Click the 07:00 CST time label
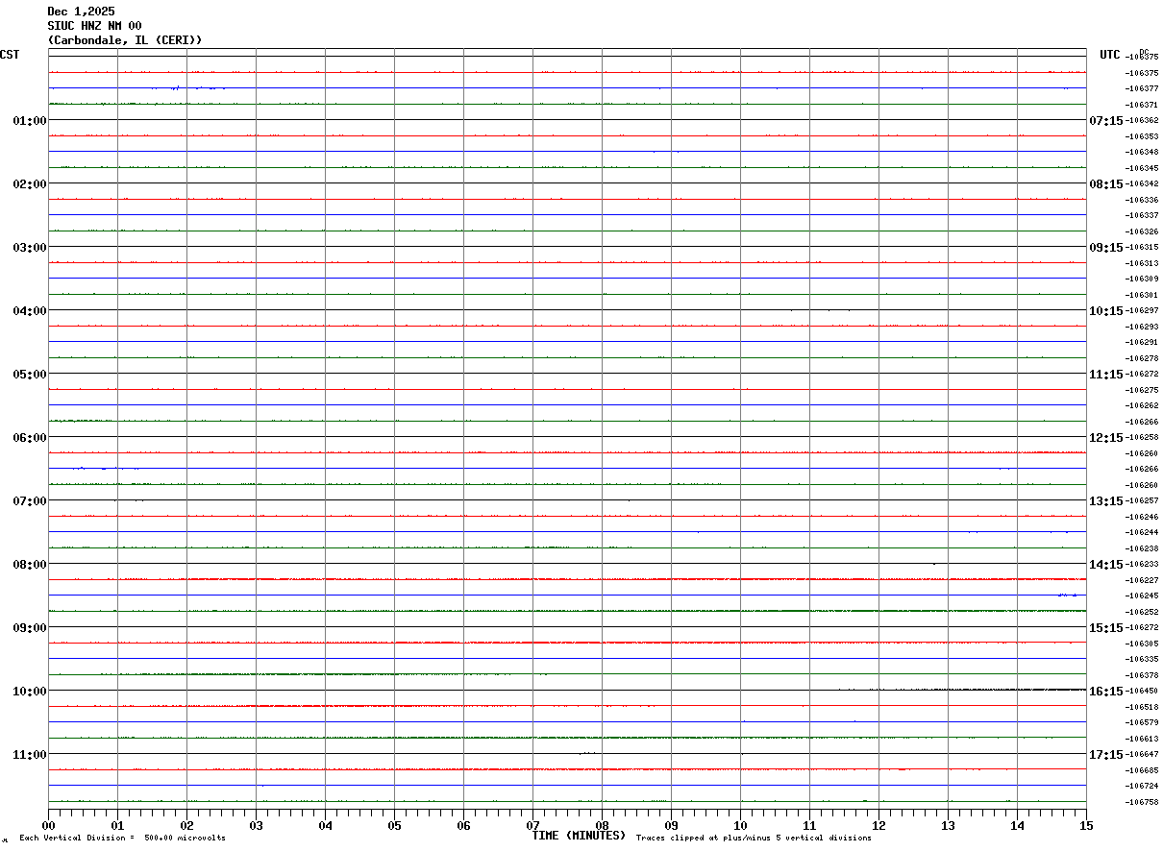This screenshot has height=851, width=1163. (x=30, y=501)
